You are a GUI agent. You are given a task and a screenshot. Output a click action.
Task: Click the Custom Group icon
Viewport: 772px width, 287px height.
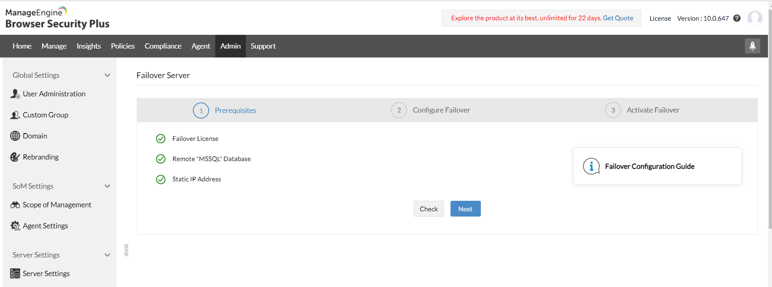(15, 115)
